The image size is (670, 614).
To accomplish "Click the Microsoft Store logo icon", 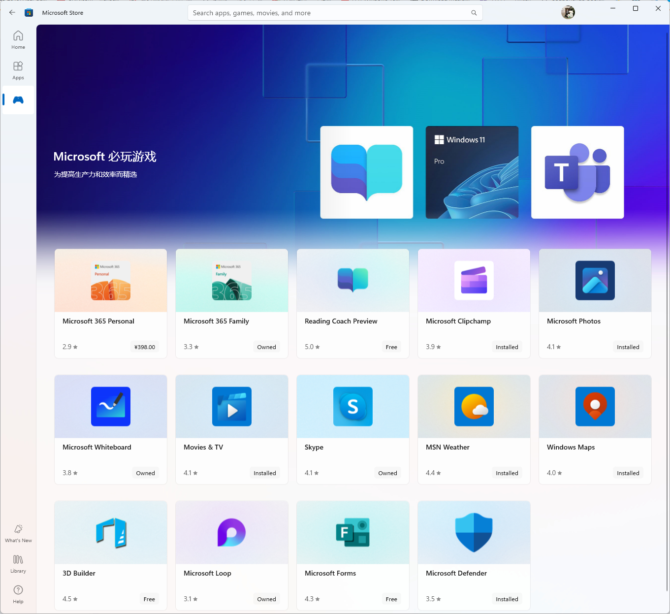I will 29,13.
